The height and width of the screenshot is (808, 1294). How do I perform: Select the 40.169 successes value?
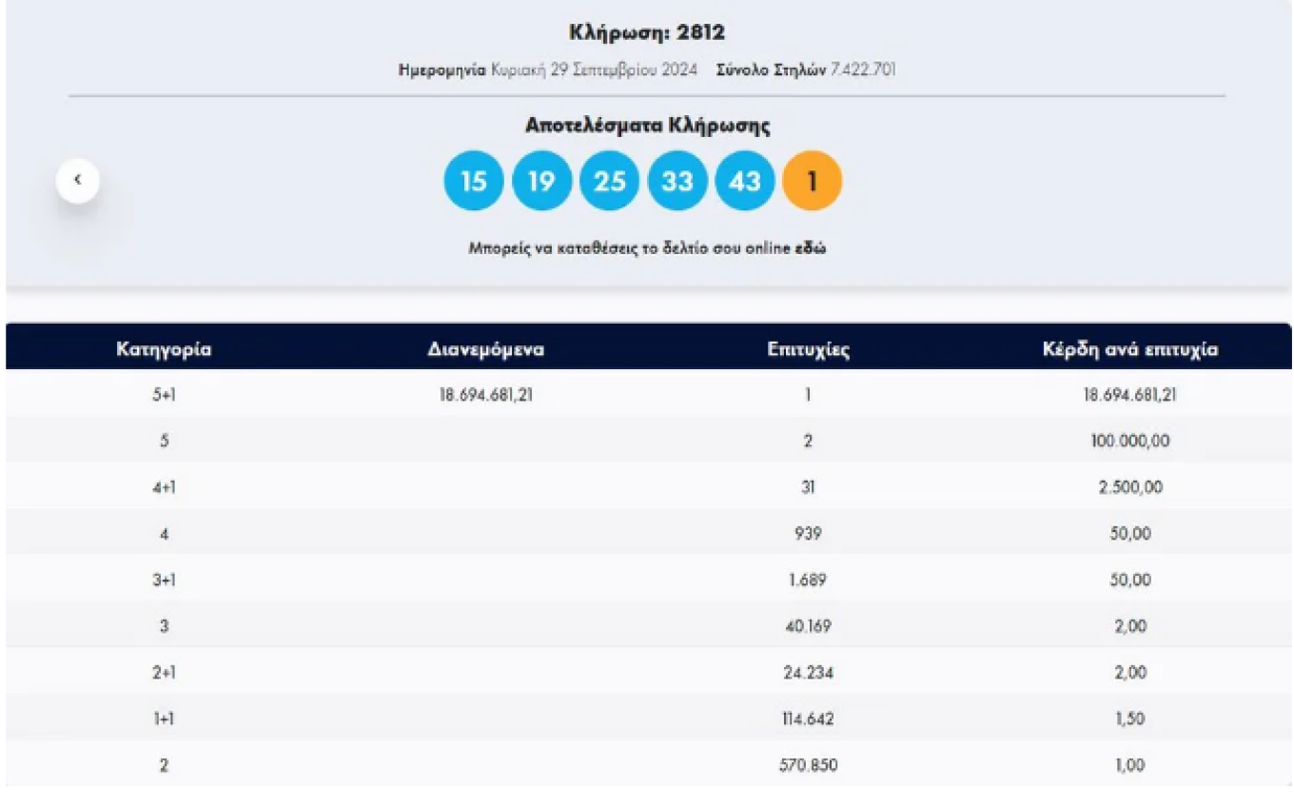tap(808, 627)
